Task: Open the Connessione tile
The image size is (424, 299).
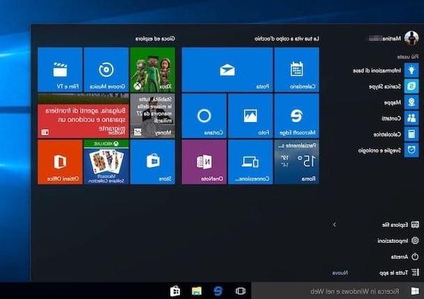Action: pos(250,162)
